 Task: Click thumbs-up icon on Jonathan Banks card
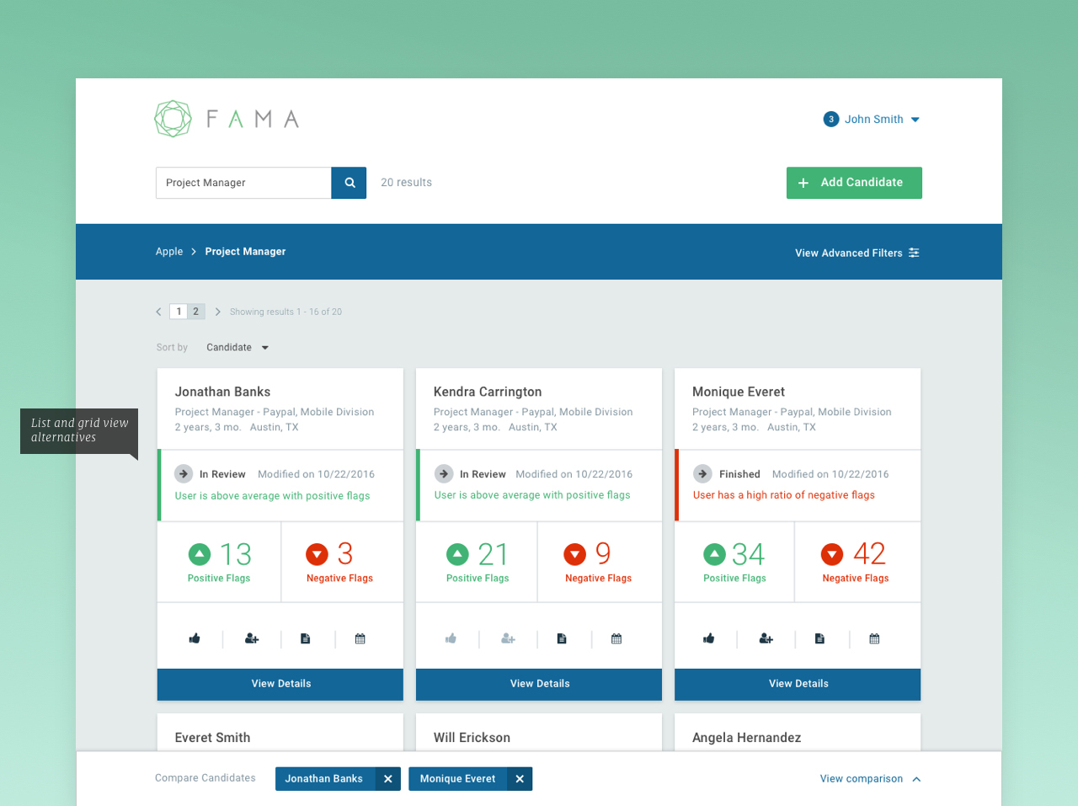195,639
